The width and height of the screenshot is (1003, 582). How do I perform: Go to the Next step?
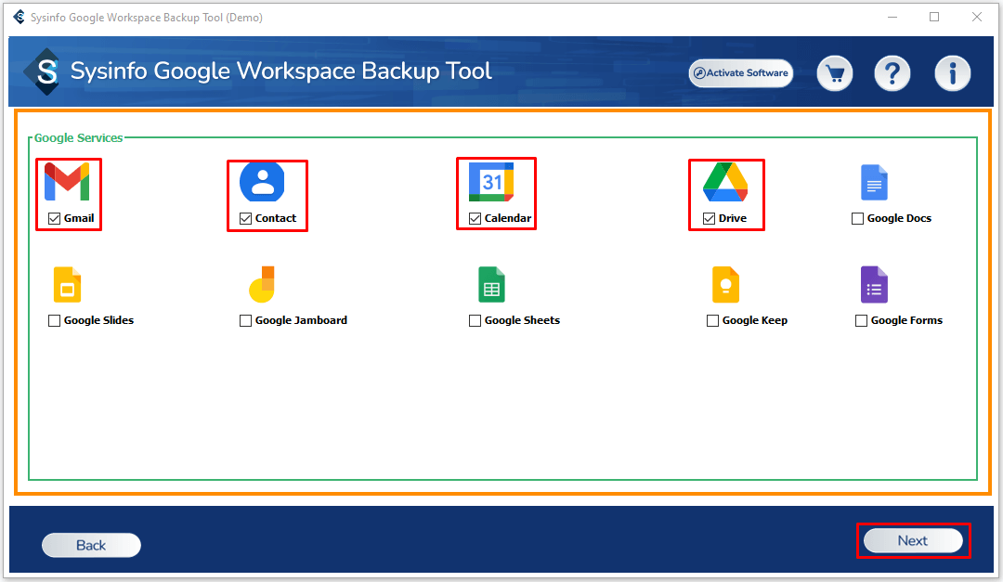point(913,540)
